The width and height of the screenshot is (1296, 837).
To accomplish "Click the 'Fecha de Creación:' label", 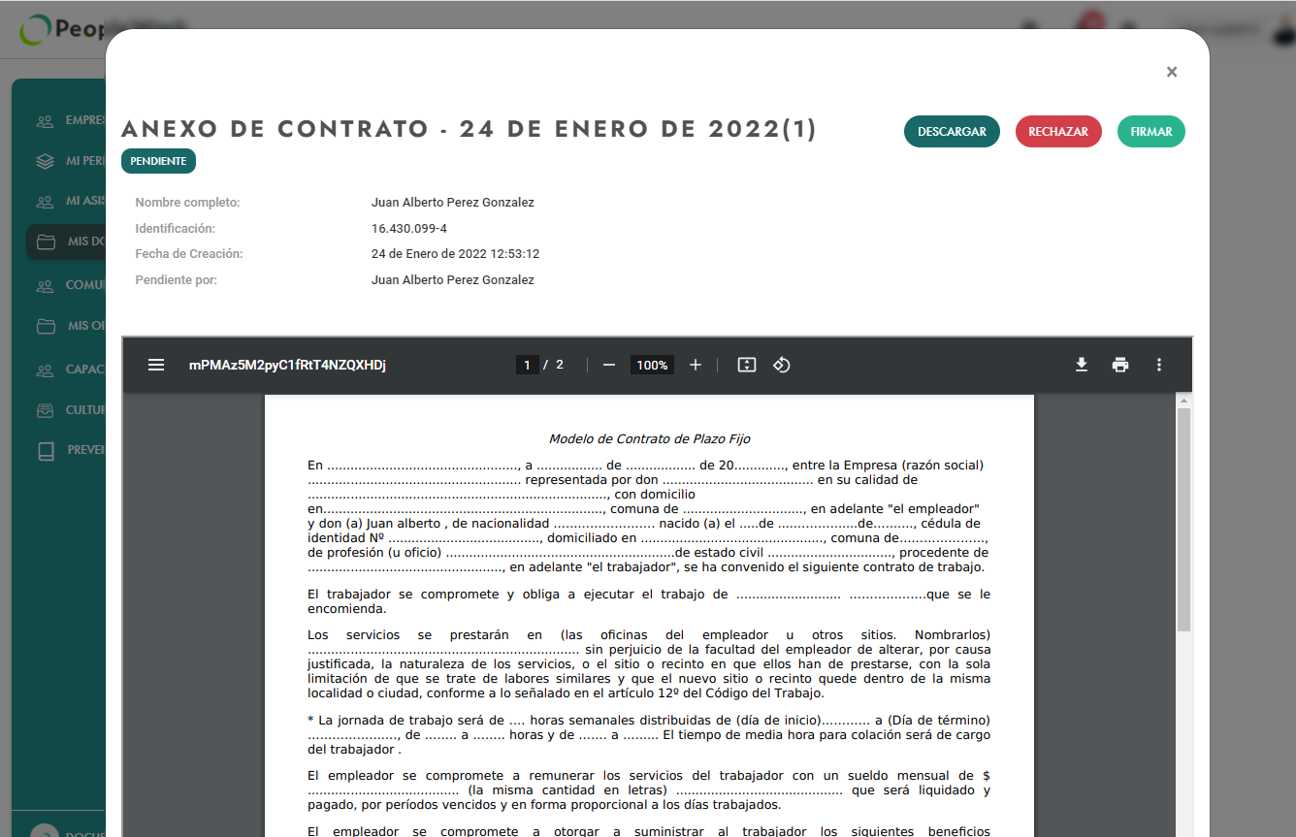I will [188, 254].
